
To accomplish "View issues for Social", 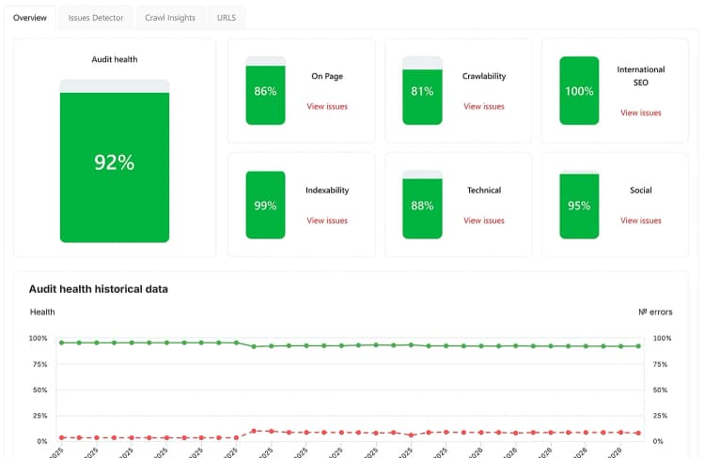I will (641, 221).
